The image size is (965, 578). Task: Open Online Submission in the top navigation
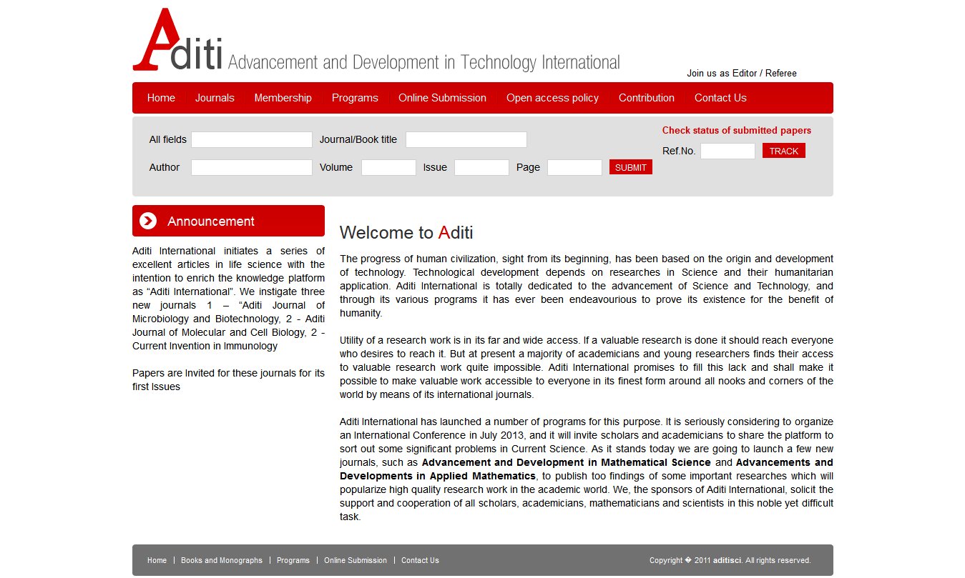pyautogui.click(x=442, y=98)
